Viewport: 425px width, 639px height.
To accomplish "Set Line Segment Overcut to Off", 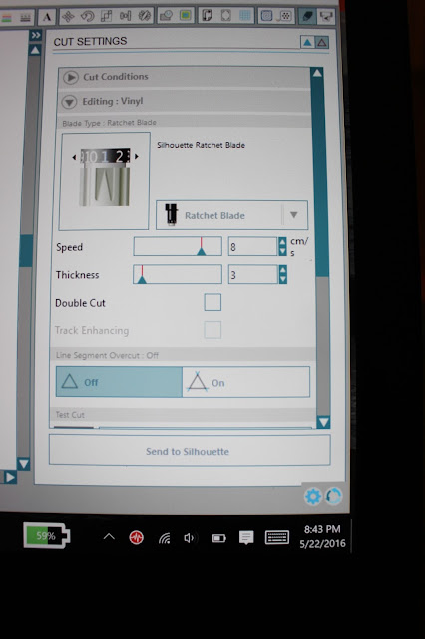I will click(x=119, y=382).
